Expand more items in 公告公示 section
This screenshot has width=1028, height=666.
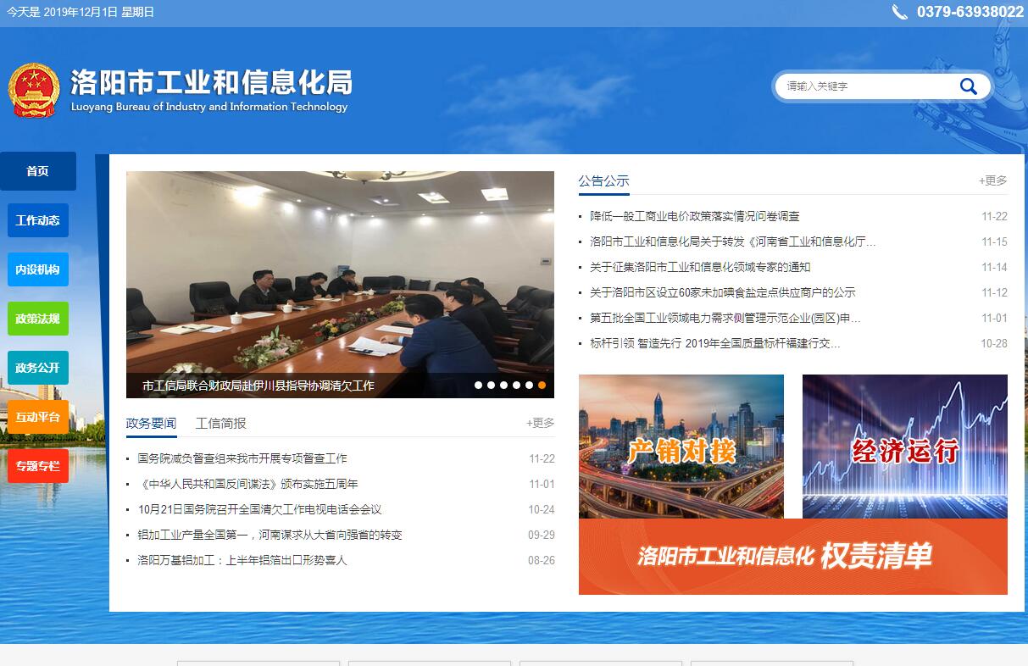point(992,180)
